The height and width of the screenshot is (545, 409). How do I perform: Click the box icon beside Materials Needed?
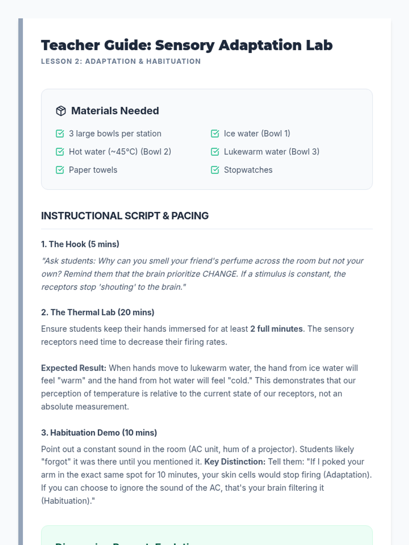coord(61,111)
